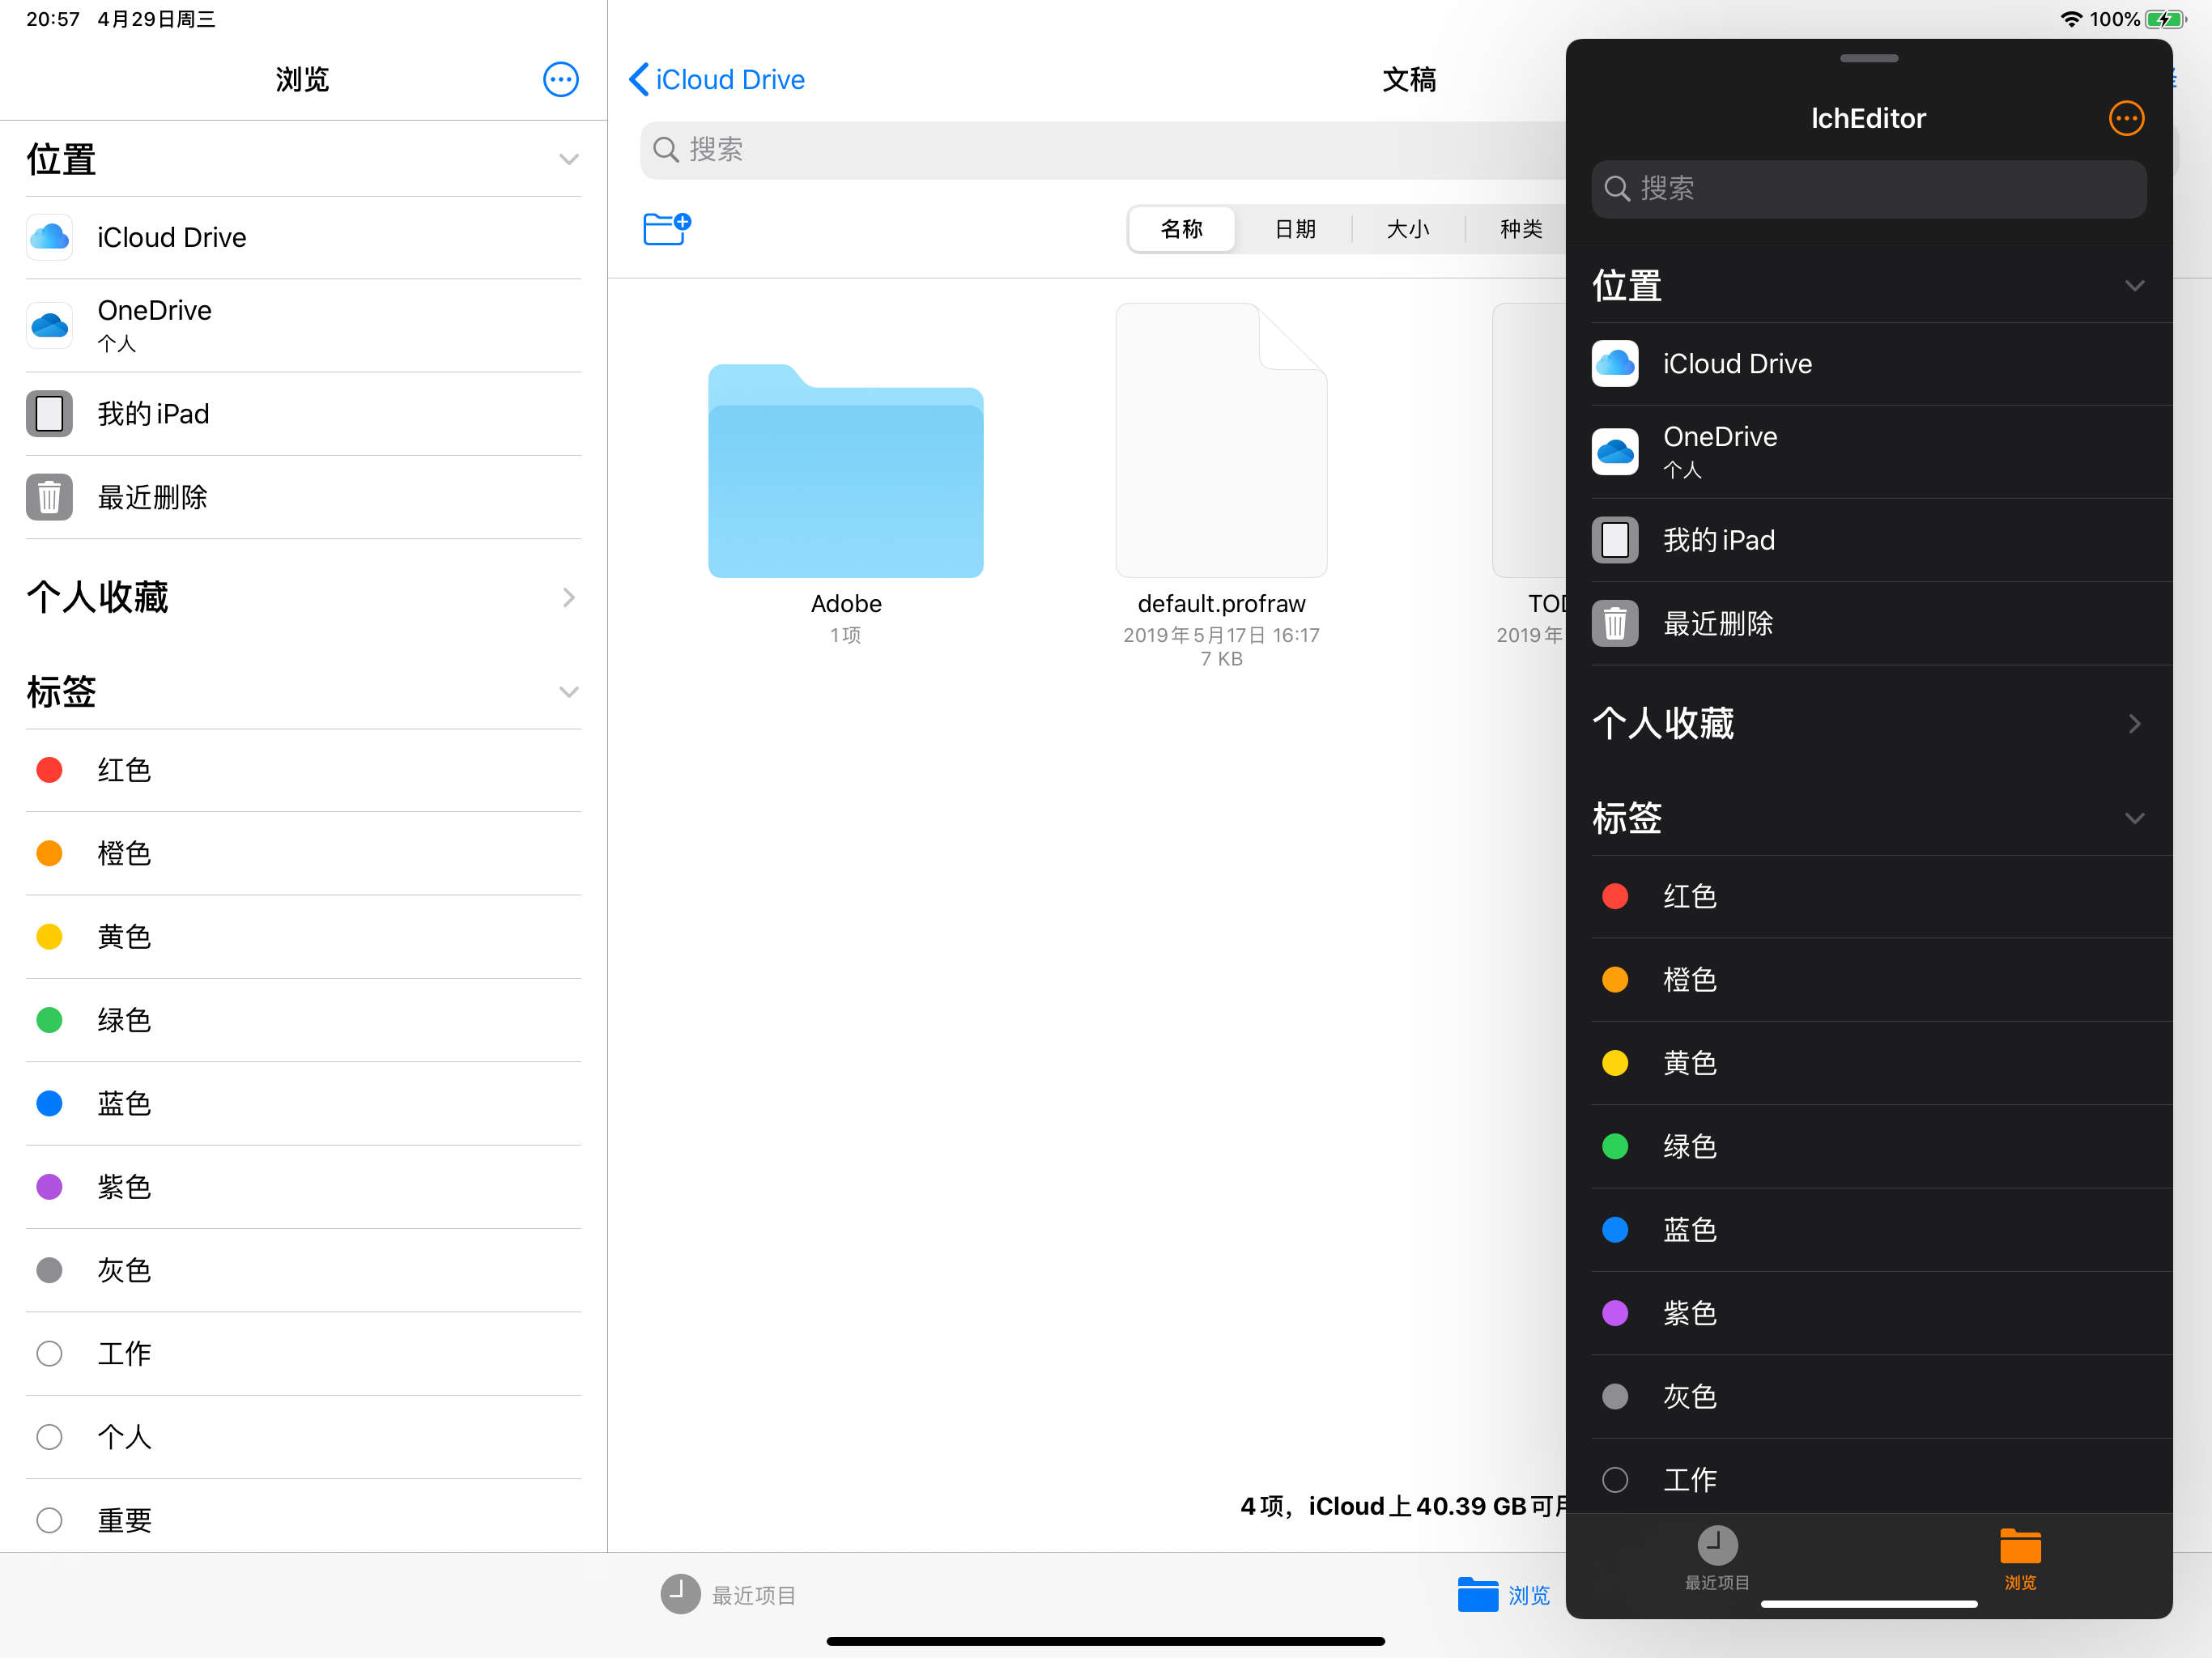
Task: Open 最近项目 clock tab in the dark panel
Action: tap(1717, 1557)
